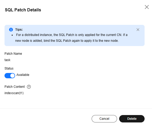Click the indexscan(t1) patch content text
Viewport: 152px width, 128px height.
pyautogui.click(x=14, y=93)
